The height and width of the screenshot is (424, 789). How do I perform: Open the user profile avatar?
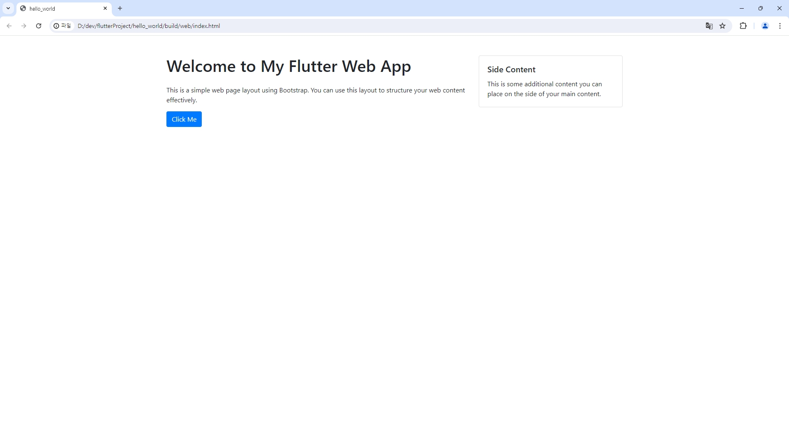(765, 26)
